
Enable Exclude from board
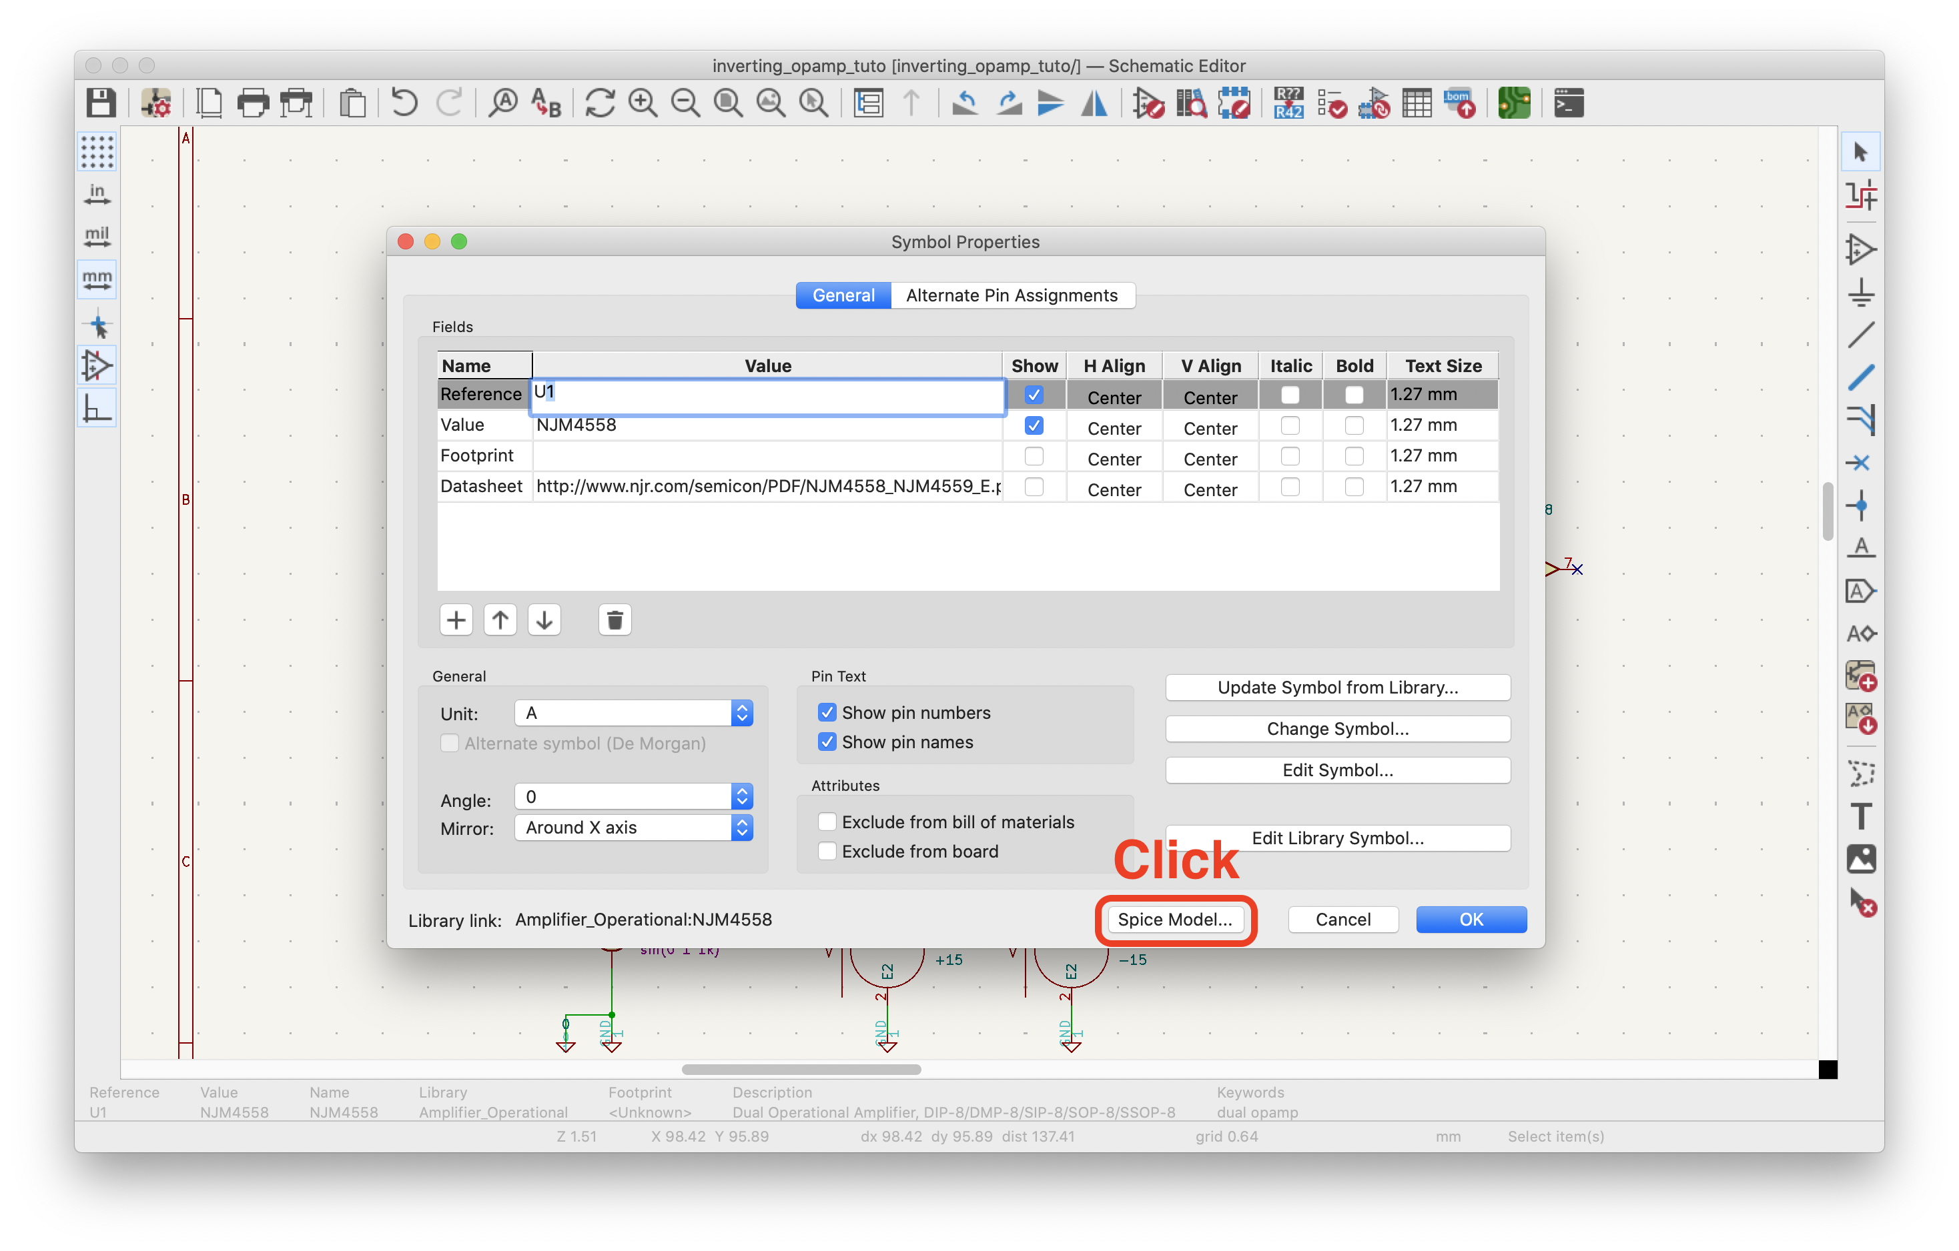tap(827, 851)
